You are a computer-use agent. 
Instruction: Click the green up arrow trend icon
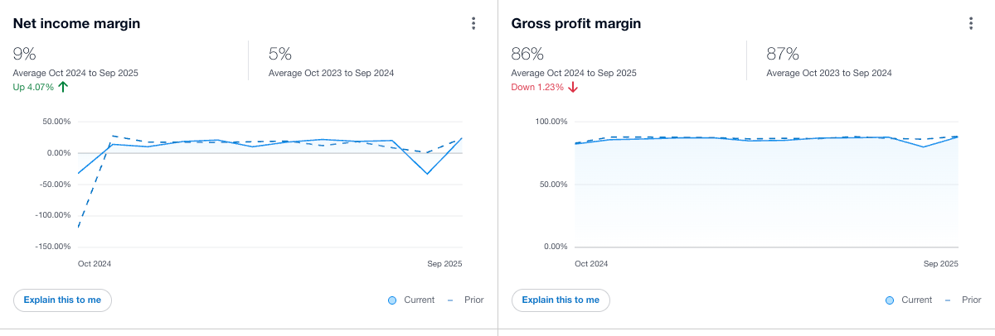63,87
